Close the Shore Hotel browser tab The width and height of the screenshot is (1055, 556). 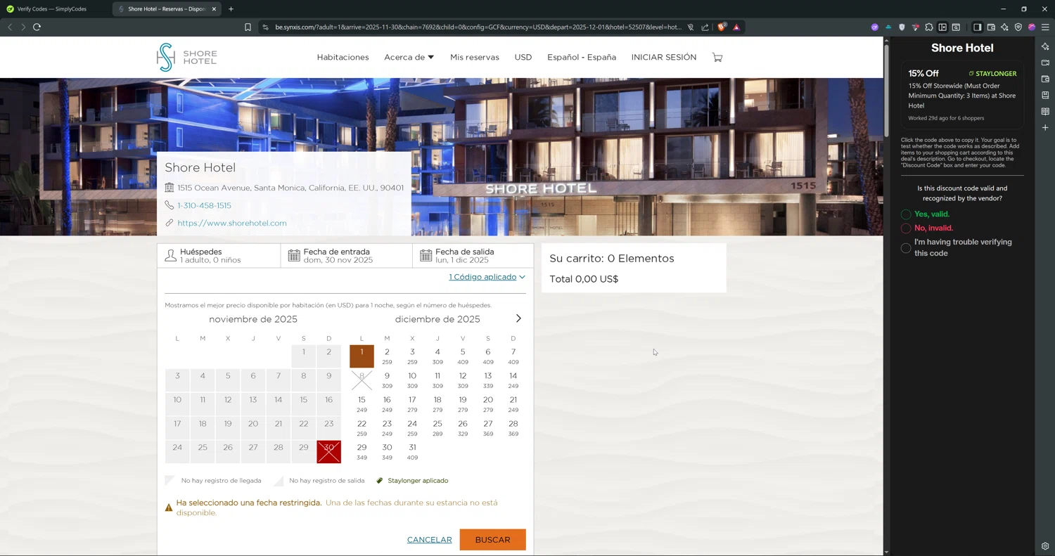[x=214, y=9]
